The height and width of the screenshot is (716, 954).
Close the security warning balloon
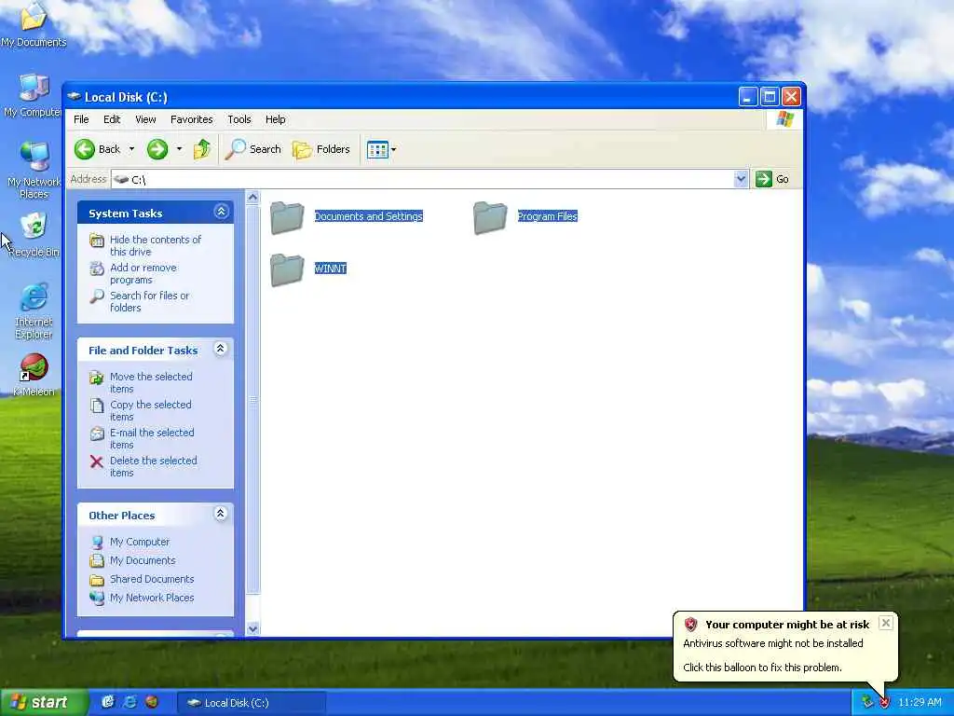pos(886,623)
